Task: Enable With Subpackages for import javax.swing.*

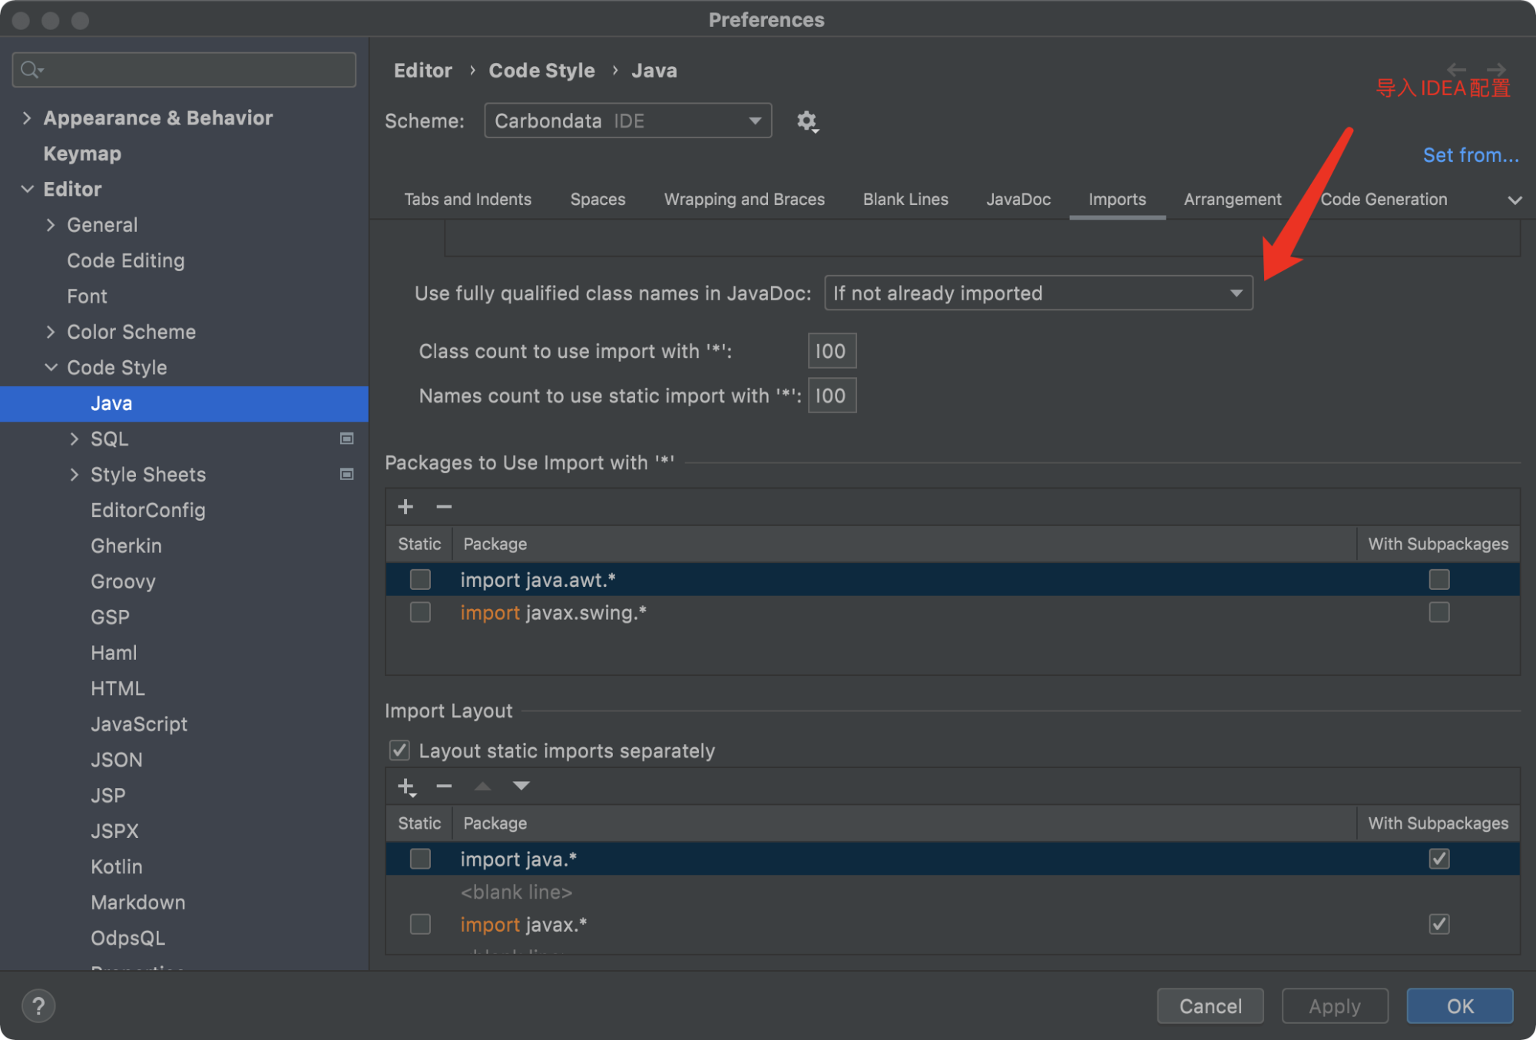Action: (1439, 612)
